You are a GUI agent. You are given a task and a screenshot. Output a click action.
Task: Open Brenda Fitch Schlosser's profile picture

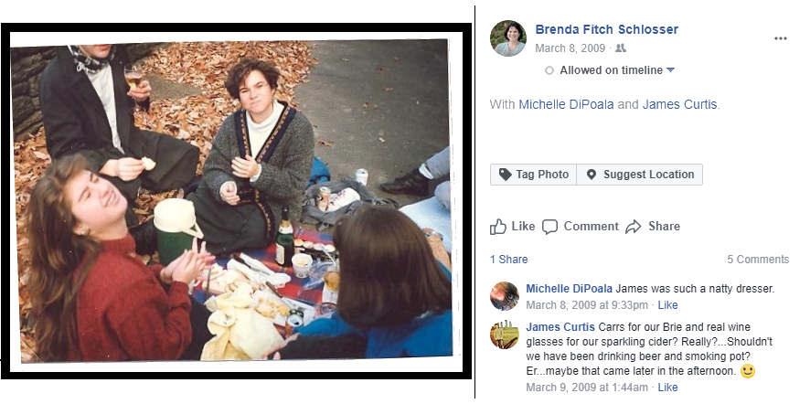508,38
